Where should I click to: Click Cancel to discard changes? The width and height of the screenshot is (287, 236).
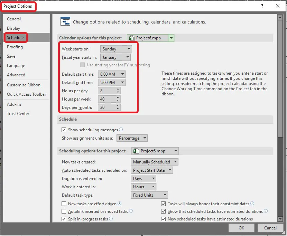click(x=270, y=228)
